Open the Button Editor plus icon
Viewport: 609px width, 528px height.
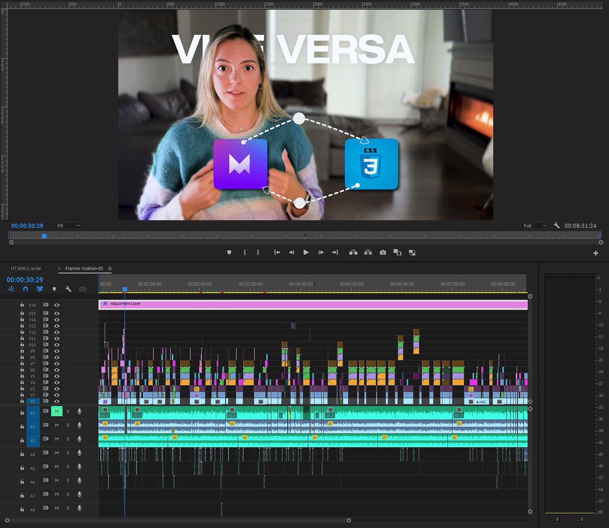[596, 253]
